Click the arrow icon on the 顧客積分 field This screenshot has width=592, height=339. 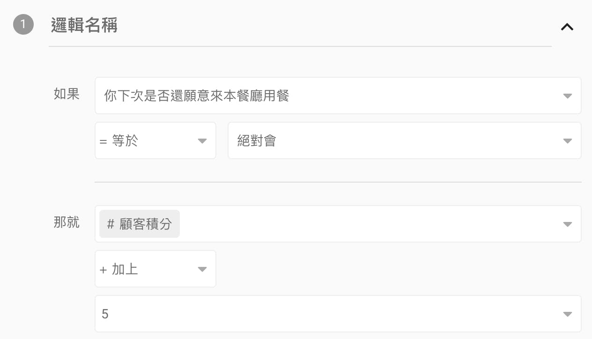tap(567, 224)
